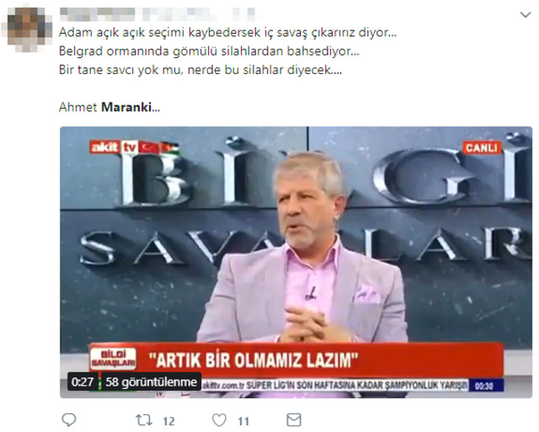
Task: Click the 00:30 ticker clock
Action: click(x=484, y=386)
